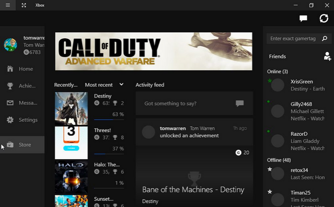This screenshot has width=334, height=207.
Task: Click the Store bag icon
Action: tap(10, 145)
